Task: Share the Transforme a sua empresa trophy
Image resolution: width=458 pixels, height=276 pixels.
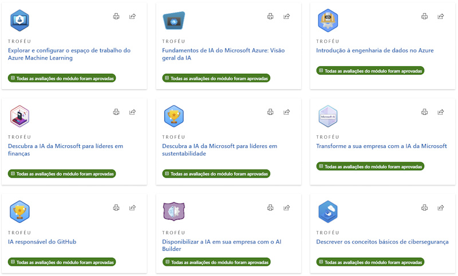Action: 440,112
